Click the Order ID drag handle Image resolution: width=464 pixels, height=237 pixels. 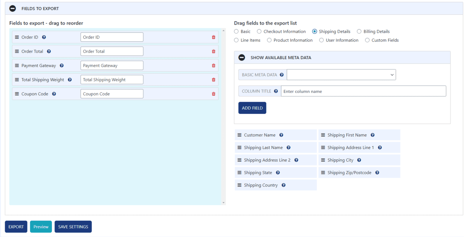tap(17, 37)
